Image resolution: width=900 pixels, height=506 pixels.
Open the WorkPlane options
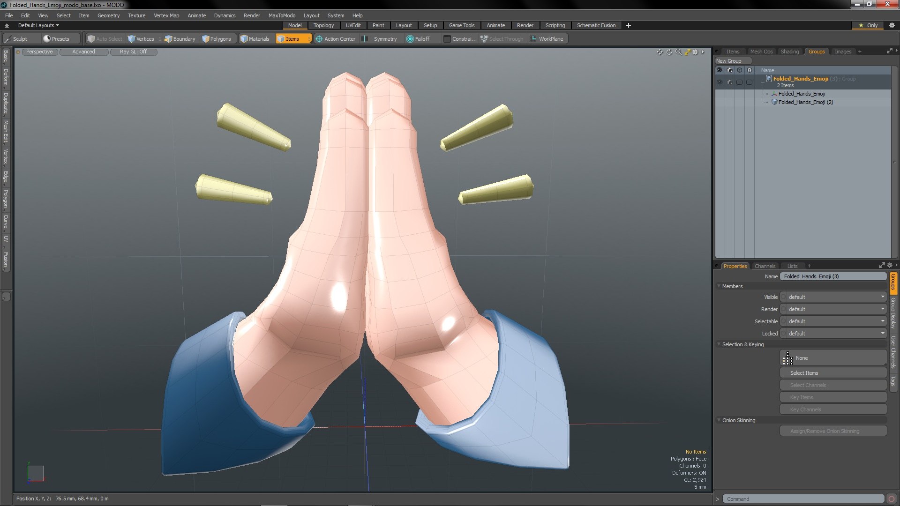click(547, 39)
